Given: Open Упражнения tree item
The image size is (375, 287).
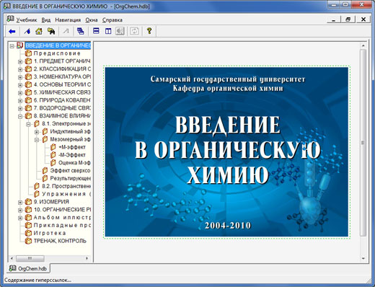Looking at the screenshot, I should pyautogui.click(x=66, y=194).
